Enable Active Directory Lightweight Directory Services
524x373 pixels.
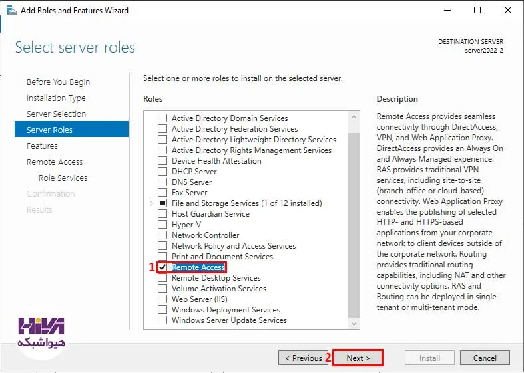pyautogui.click(x=162, y=140)
